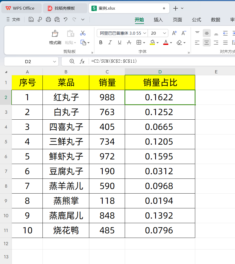Select the Format Painter (格式刷) tool
Viewport: 235px width, 264px height.
[x=55, y=36]
